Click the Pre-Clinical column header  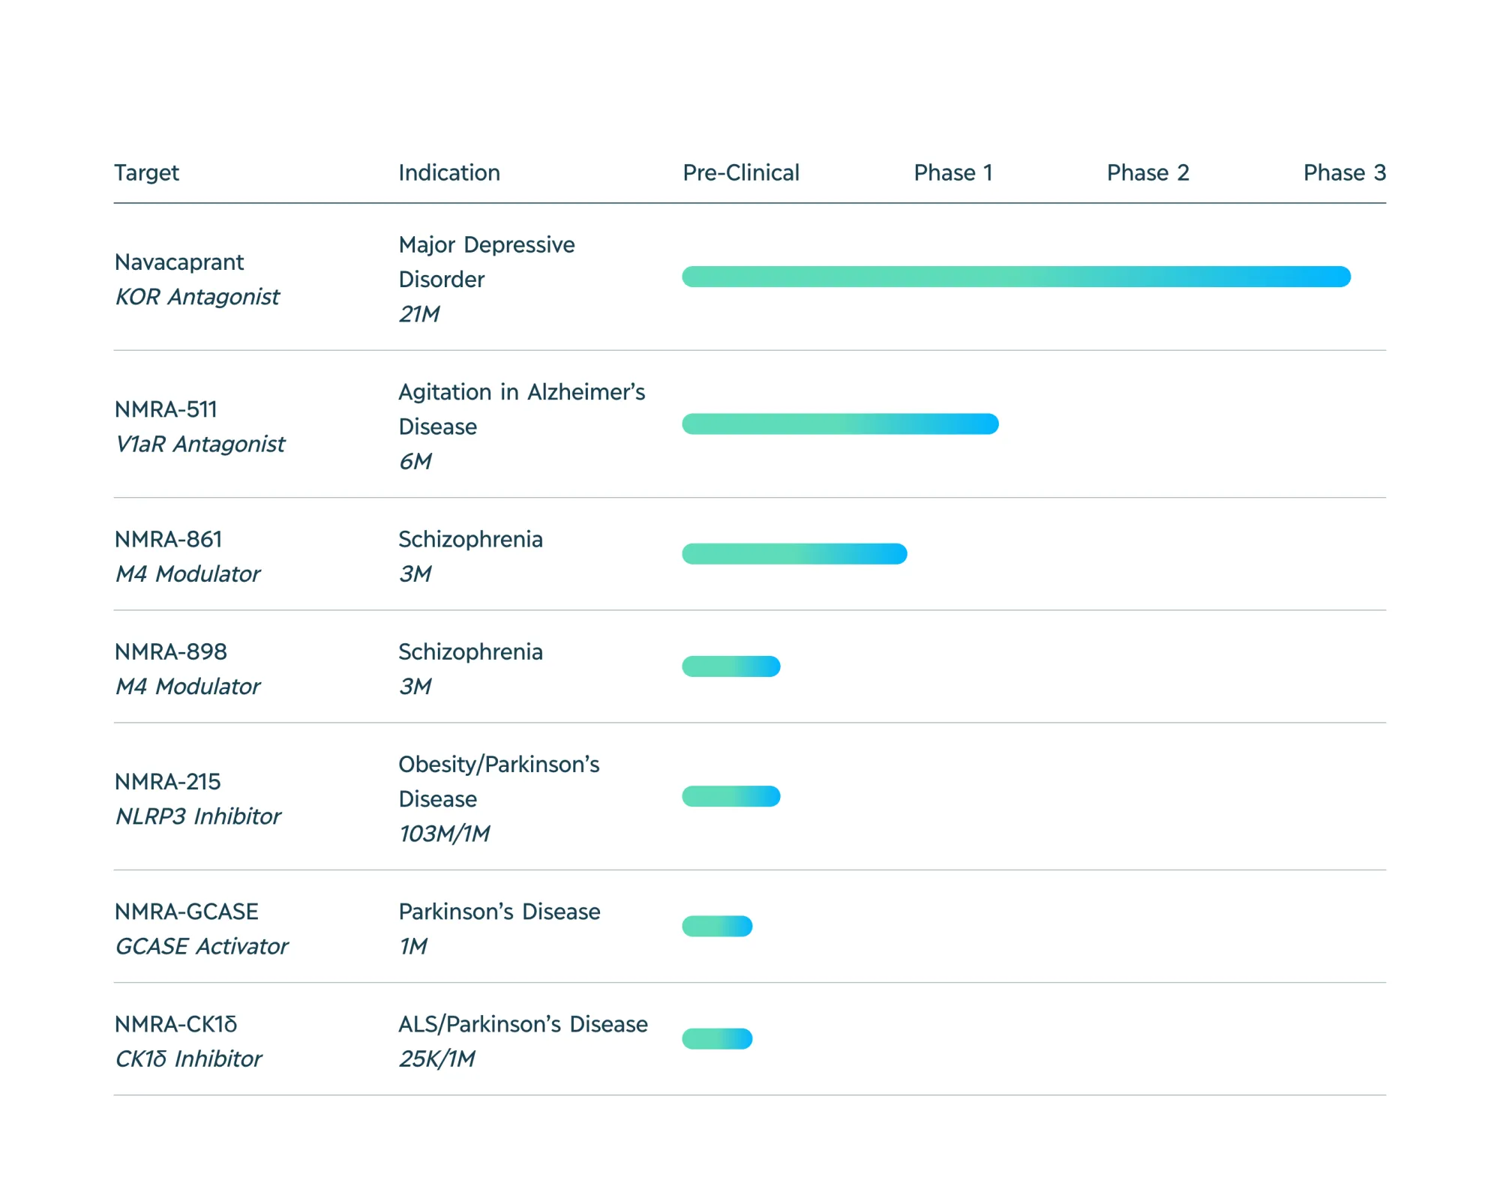click(739, 172)
